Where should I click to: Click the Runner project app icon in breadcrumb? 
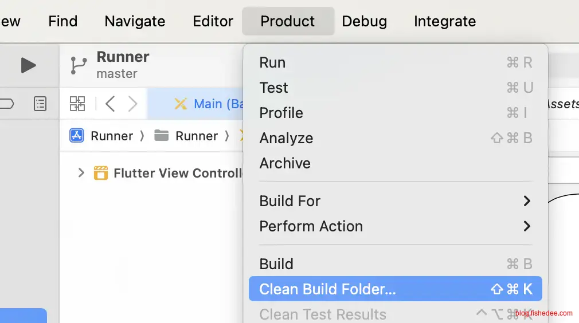(76, 136)
